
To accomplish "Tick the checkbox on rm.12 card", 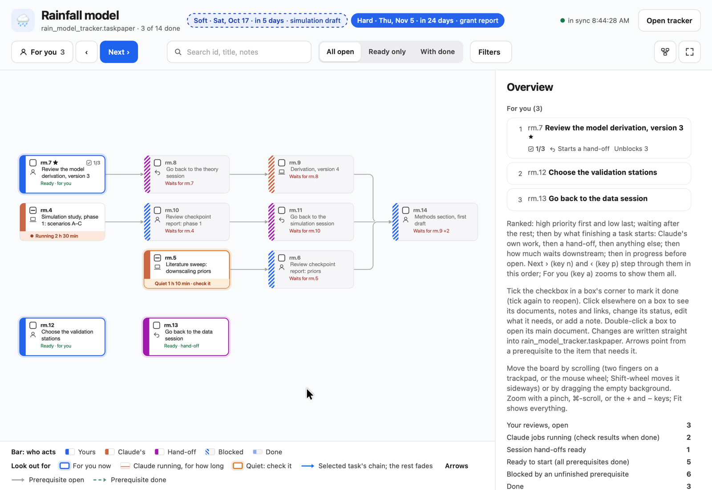I will (x=33, y=325).
